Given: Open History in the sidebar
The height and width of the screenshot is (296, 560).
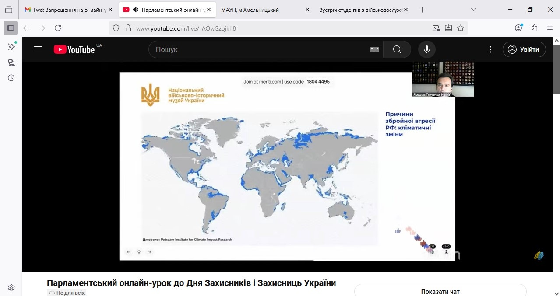Looking at the screenshot, I should (11, 78).
